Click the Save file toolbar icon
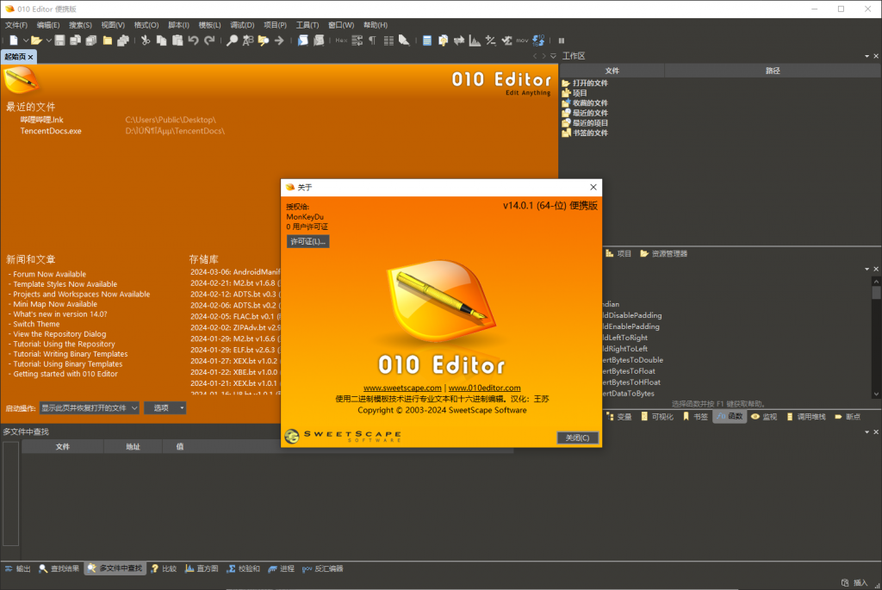 (x=60, y=40)
